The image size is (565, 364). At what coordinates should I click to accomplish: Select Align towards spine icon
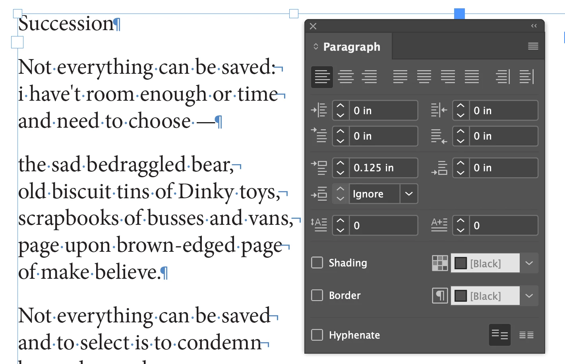coord(503,77)
